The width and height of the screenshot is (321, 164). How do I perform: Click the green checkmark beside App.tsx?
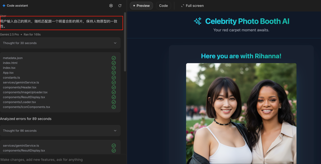tap(114, 73)
